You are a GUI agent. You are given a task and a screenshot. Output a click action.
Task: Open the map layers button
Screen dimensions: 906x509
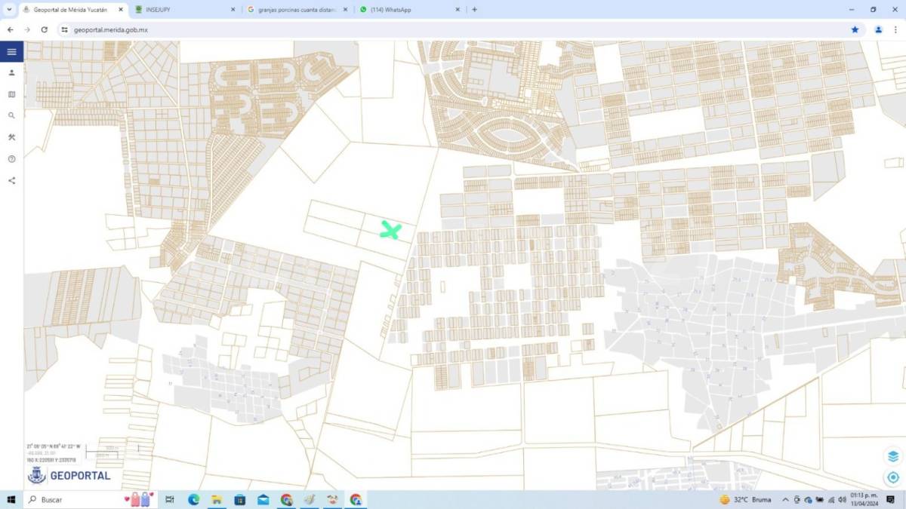[x=893, y=456]
